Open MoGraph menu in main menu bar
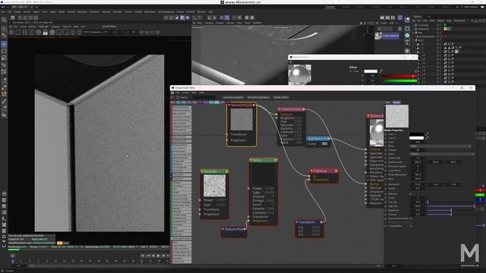The image size is (486, 273). 82,12
